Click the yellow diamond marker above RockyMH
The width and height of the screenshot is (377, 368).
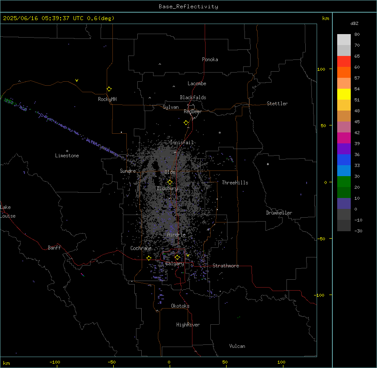click(109, 89)
